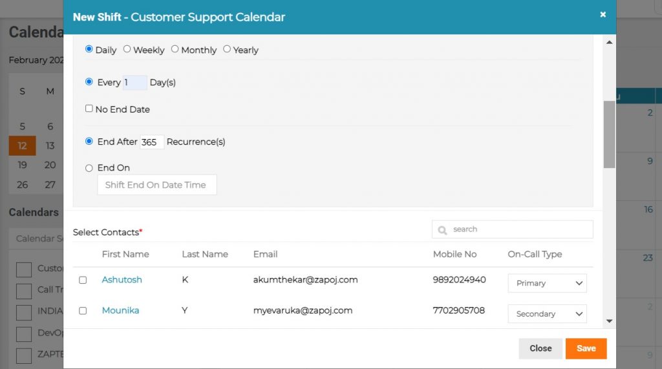Open the Secondary on-call type dropdown
Viewport: 662px width, 369px height.
pyautogui.click(x=547, y=313)
